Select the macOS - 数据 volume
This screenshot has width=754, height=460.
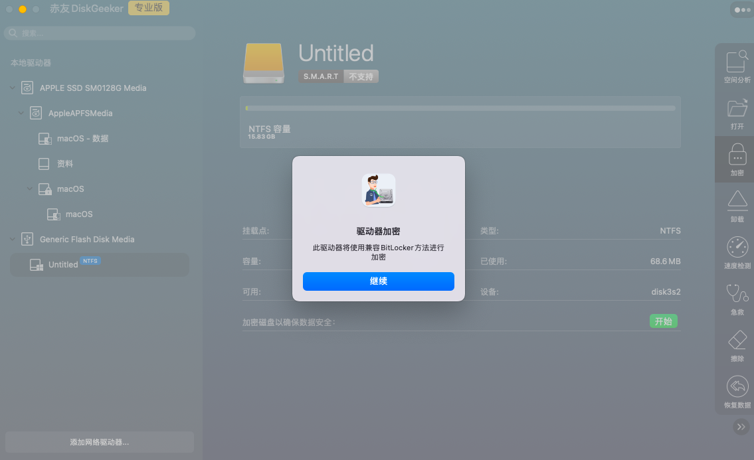pyautogui.click(x=83, y=139)
